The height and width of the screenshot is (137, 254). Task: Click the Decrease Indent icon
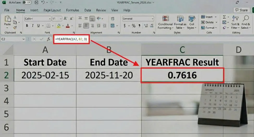98,25
